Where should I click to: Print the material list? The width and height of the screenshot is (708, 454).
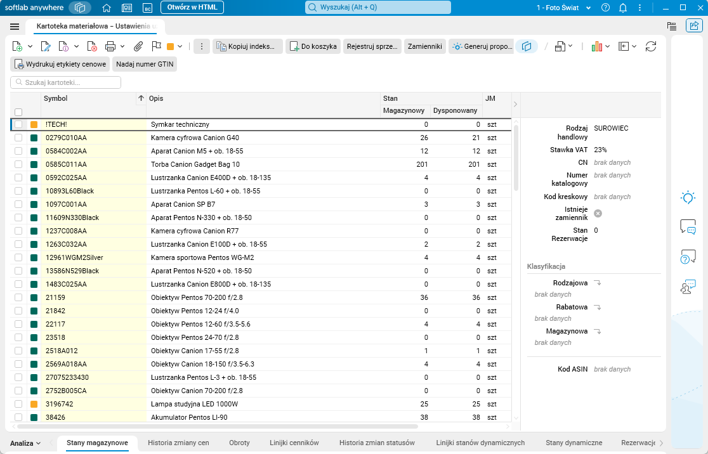110,46
